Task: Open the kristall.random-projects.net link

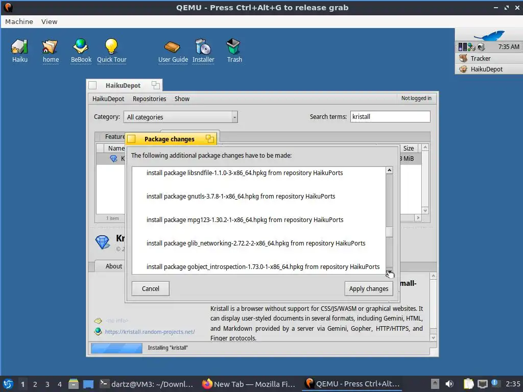Action: point(150,332)
